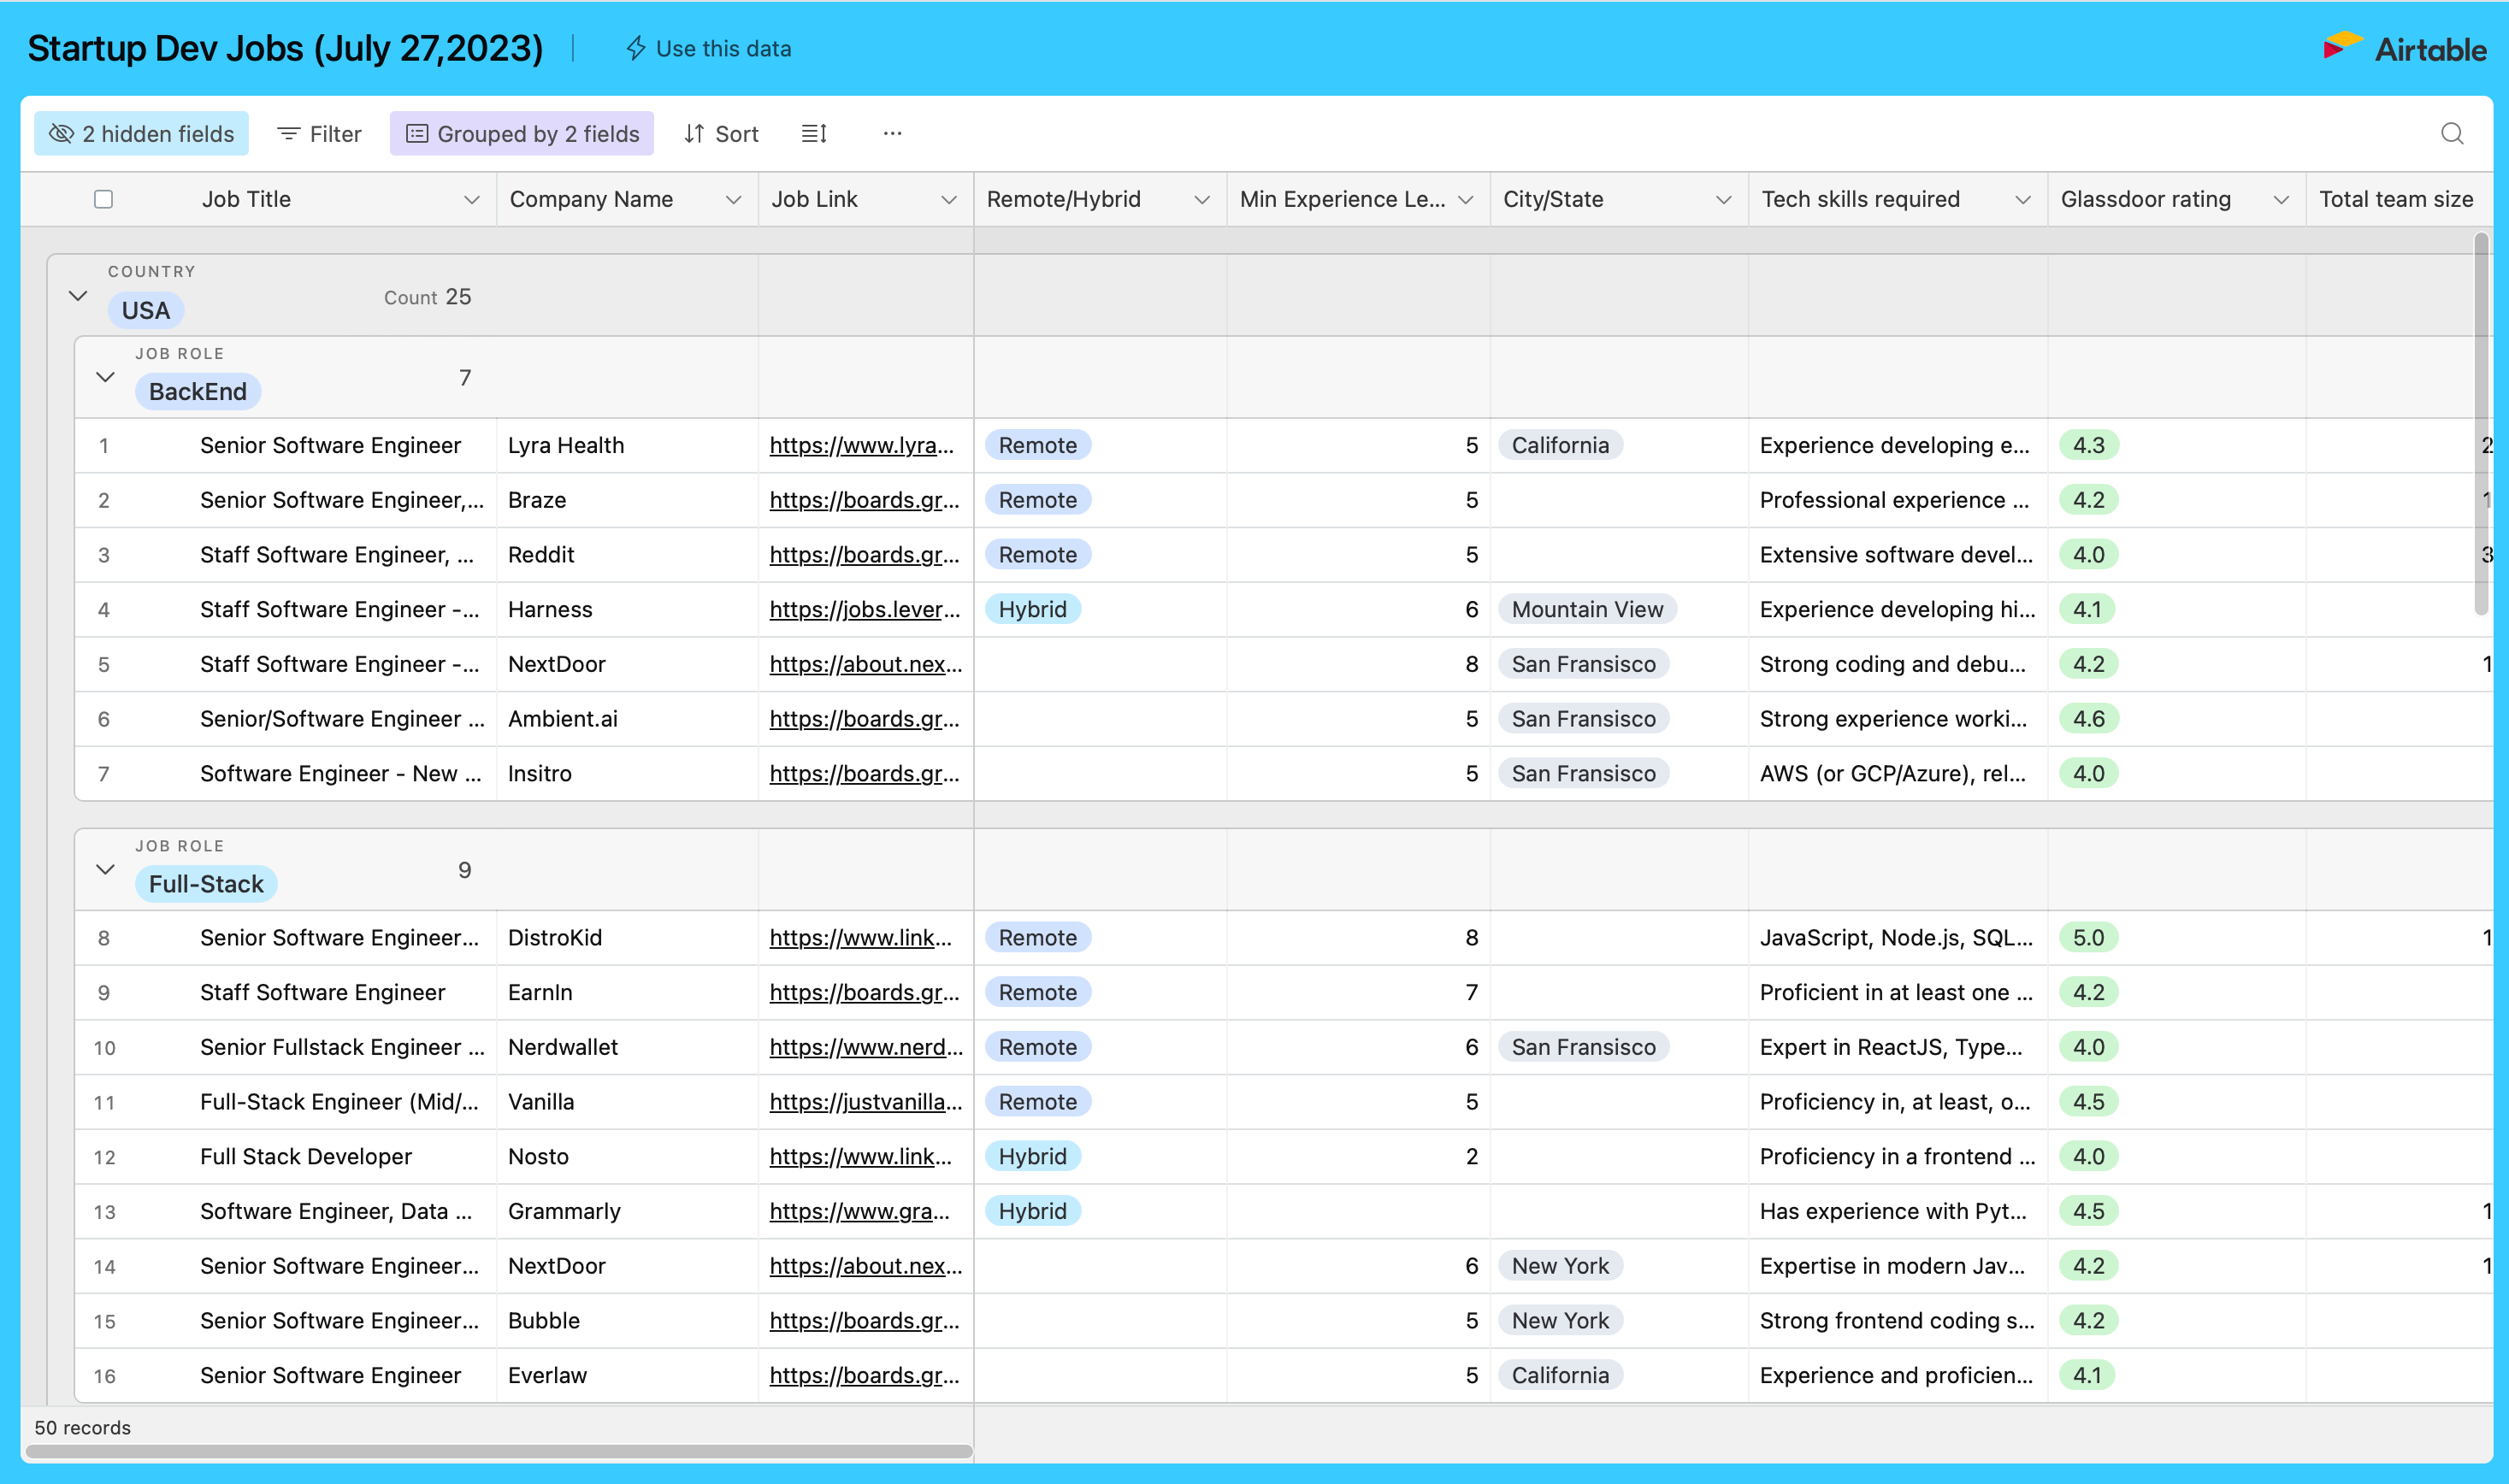Select Lyra Health company cell
Screen dimensions: 2509x1484
[628, 445]
